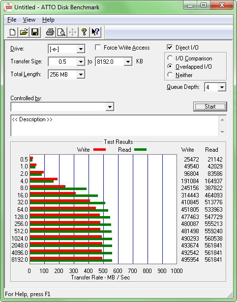Click inside the Description text box

point(115,126)
